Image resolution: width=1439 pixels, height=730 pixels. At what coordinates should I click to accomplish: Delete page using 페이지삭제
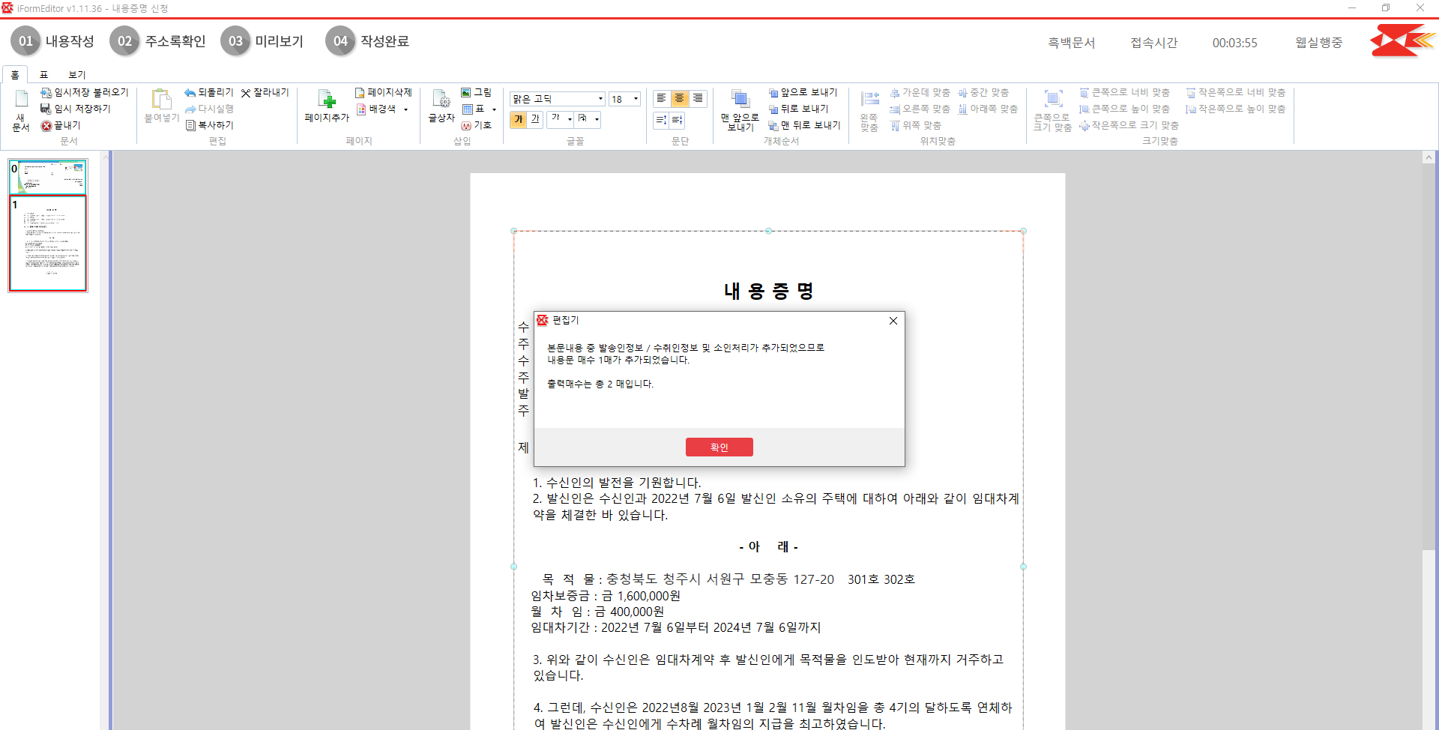(x=383, y=92)
